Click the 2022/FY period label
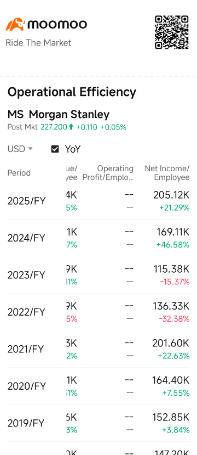197x455 pixels. tap(26, 312)
